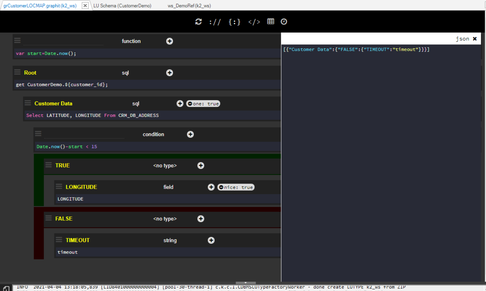The image size is (486, 291).
Task: Click the TRUE node name label
Action: click(x=62, y=165)
